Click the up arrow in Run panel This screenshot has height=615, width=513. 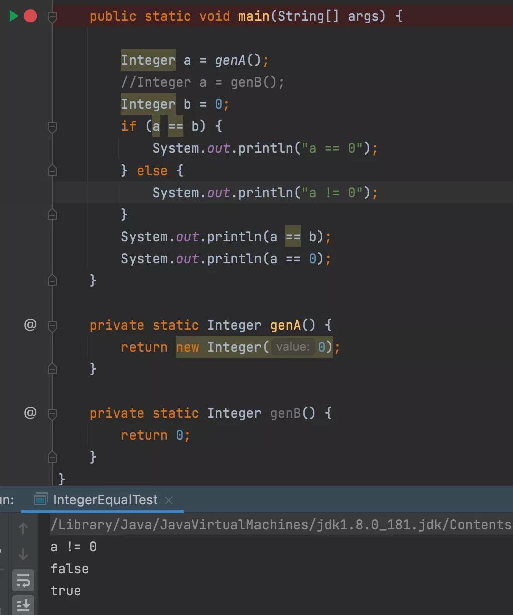coord(23,528)
